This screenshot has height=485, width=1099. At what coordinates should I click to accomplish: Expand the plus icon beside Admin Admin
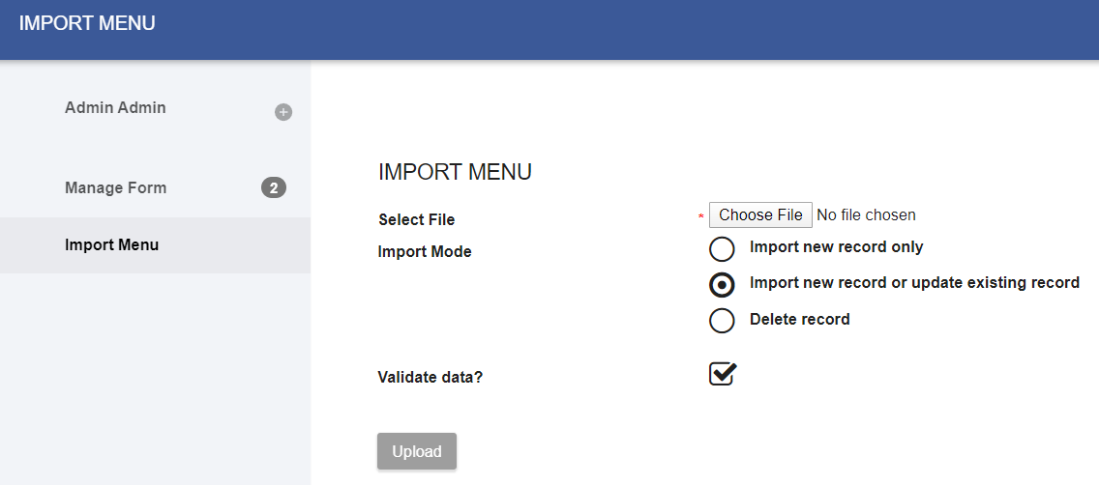click(283, 112)
